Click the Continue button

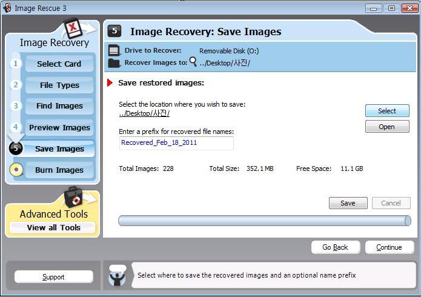coord(390,247)
